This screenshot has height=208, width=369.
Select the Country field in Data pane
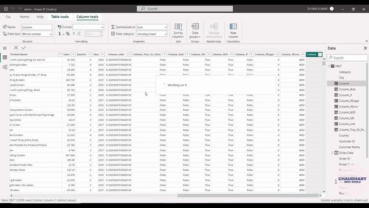(344, 135)
